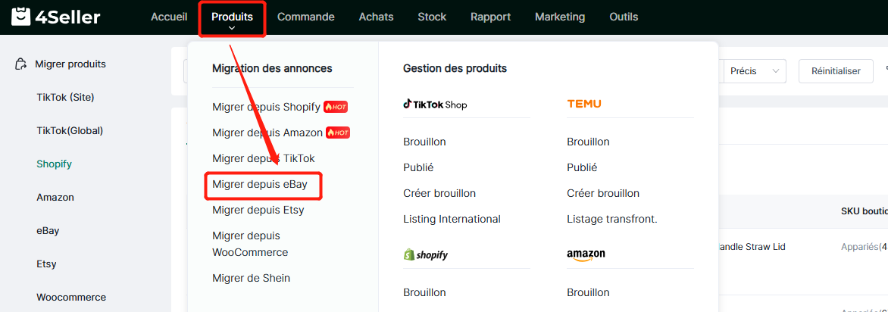Open the Marketing menu
Screen dimensions: 888x312
coord(559,17)
